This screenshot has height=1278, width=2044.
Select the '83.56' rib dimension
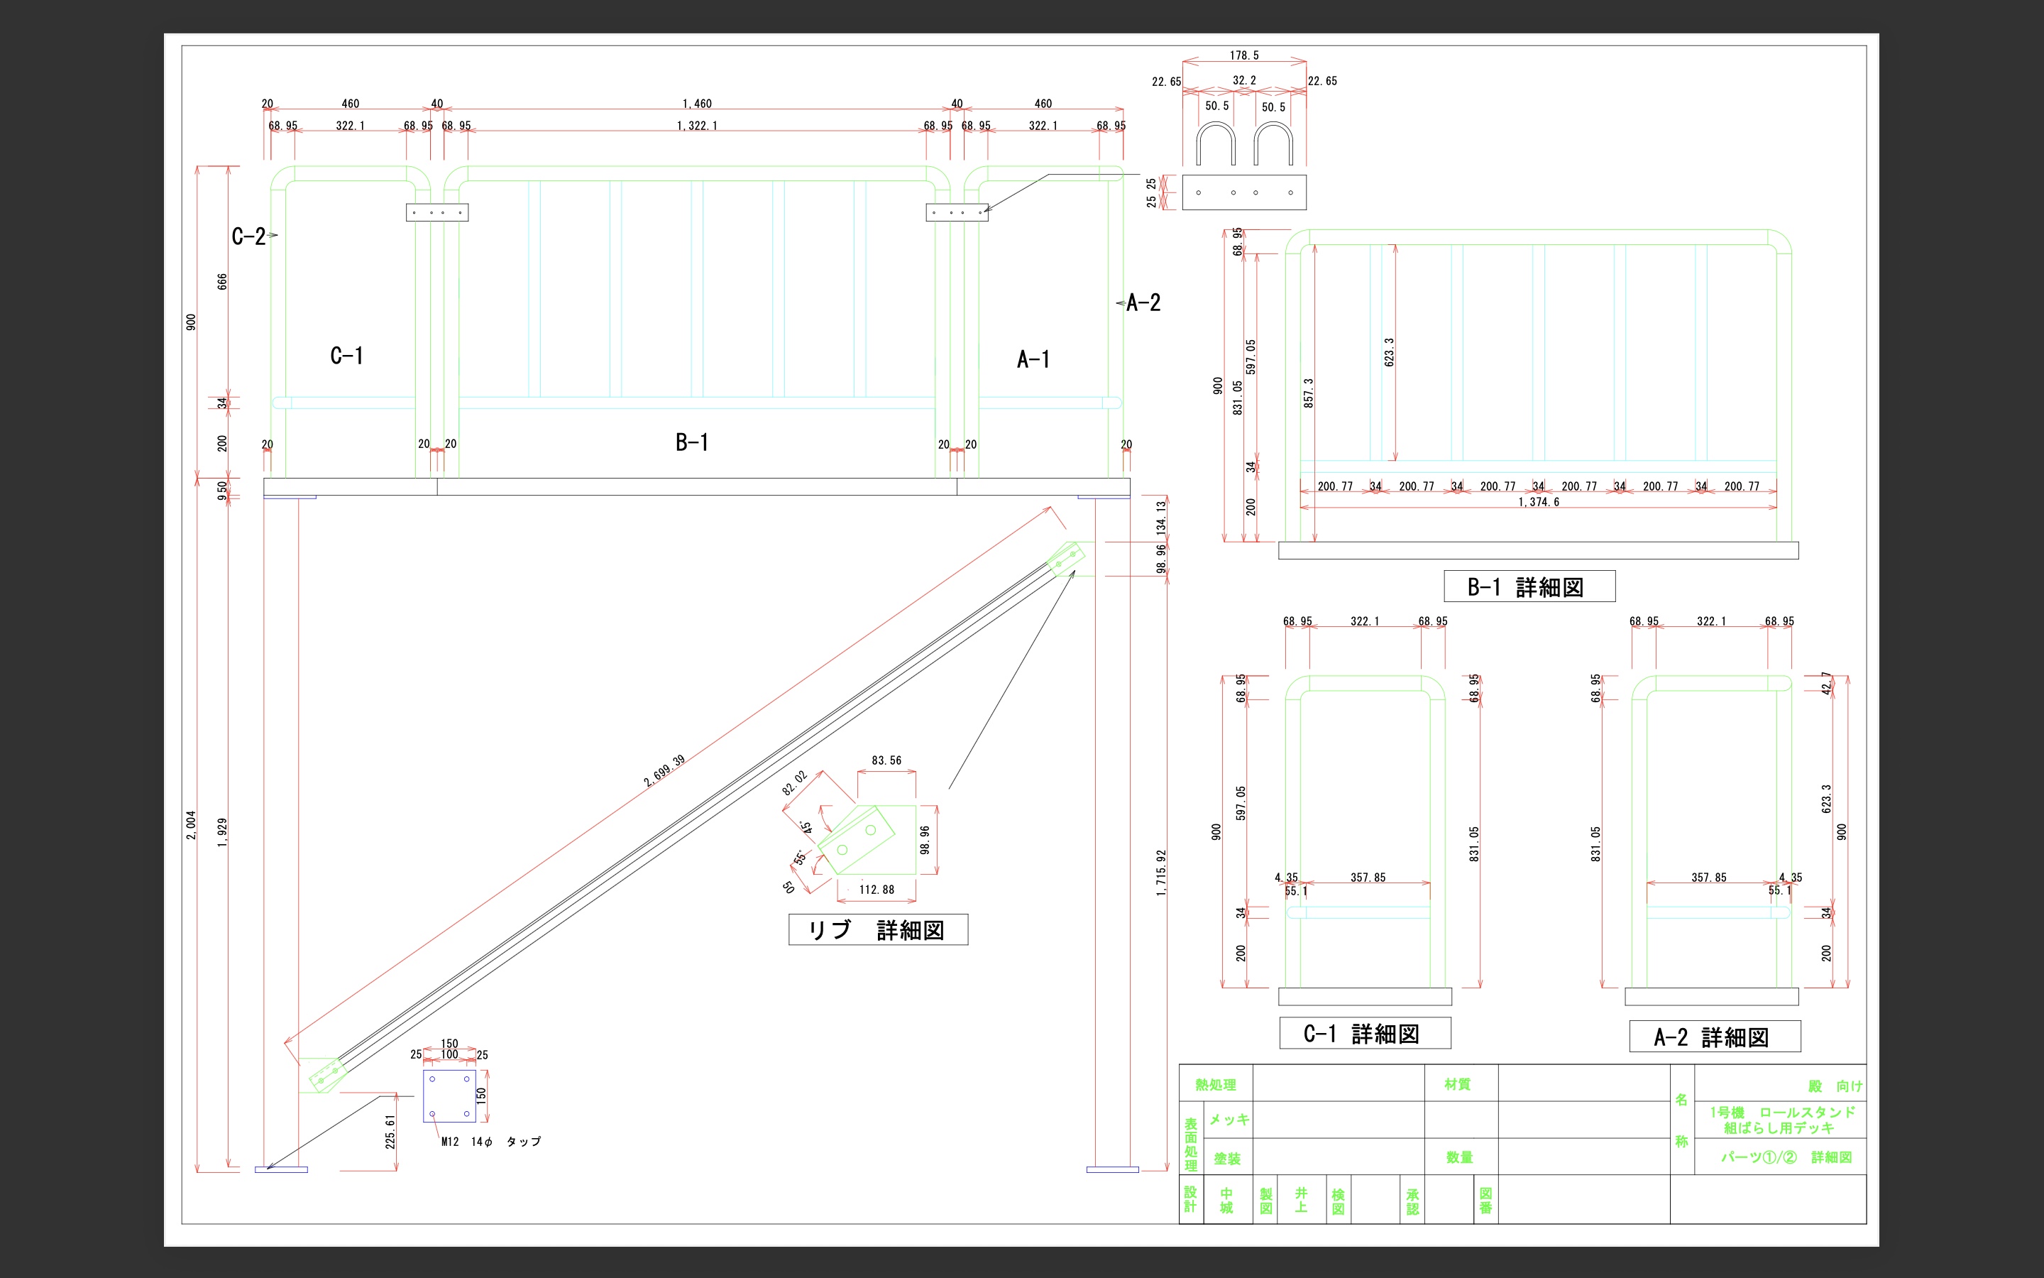point(886,760)
